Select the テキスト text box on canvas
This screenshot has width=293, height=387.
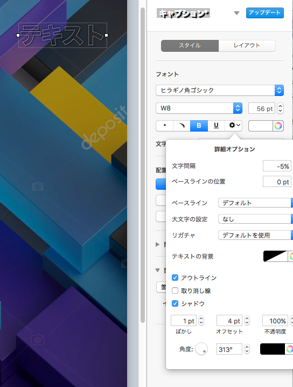click(62, 35)
